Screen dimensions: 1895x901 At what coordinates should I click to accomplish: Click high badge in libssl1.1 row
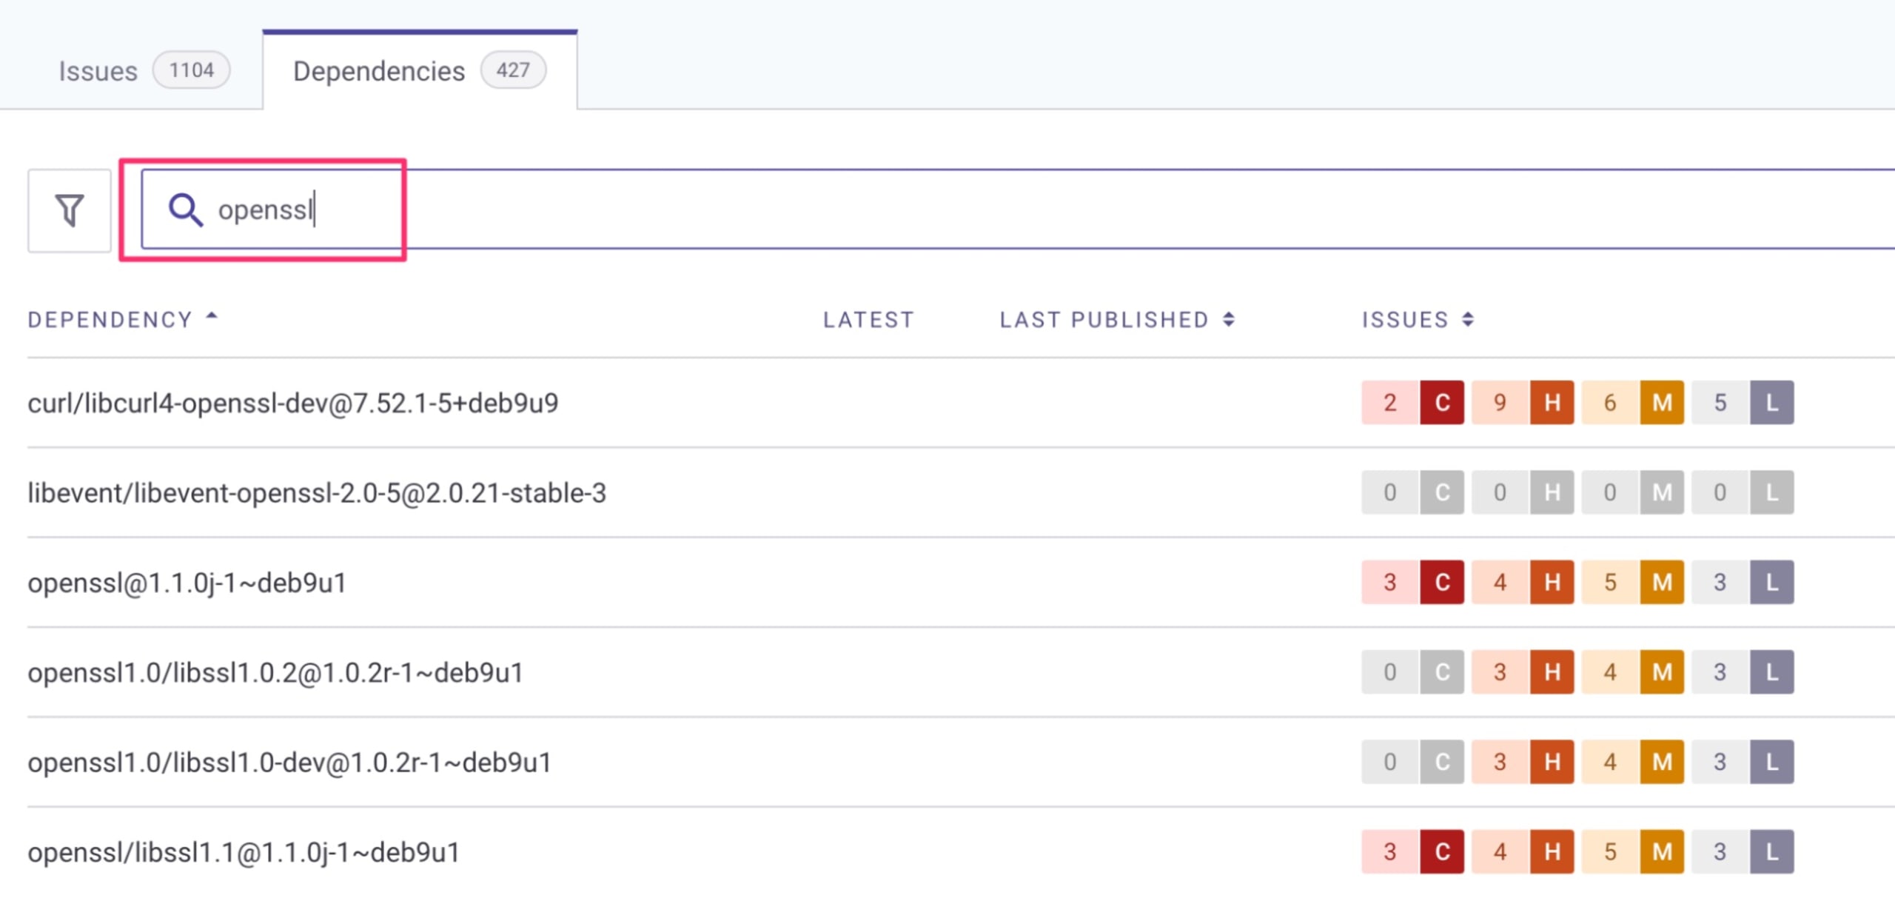click(1552, 851)
